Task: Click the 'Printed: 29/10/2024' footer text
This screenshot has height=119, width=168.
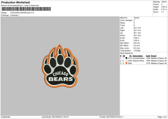Action: tap(111, 117)
